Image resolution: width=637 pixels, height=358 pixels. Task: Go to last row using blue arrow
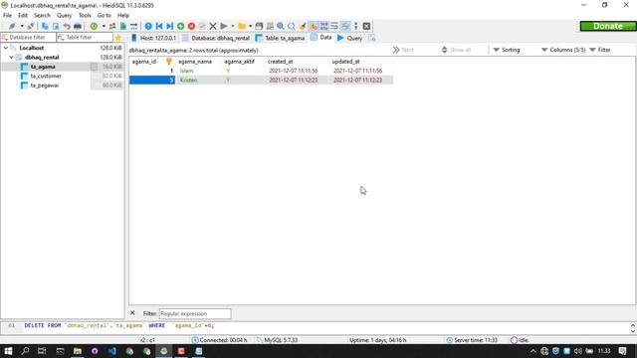pos(170,26)
